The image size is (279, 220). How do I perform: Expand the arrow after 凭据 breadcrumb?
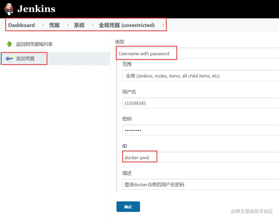click(68, 25)
